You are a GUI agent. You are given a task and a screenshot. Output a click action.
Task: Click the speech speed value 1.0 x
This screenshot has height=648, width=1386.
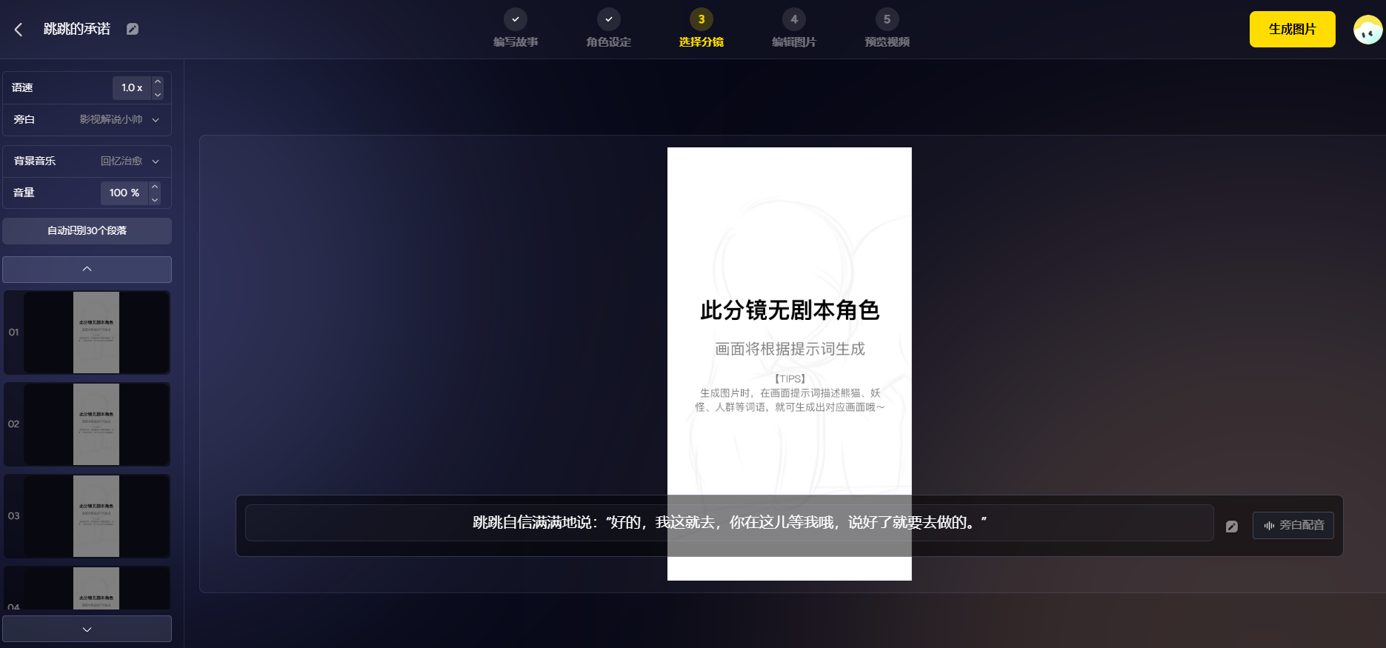click(x=132, y=87)
